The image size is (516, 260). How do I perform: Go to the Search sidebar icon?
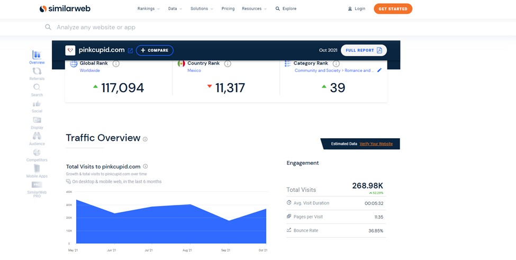tap(37, 88)
